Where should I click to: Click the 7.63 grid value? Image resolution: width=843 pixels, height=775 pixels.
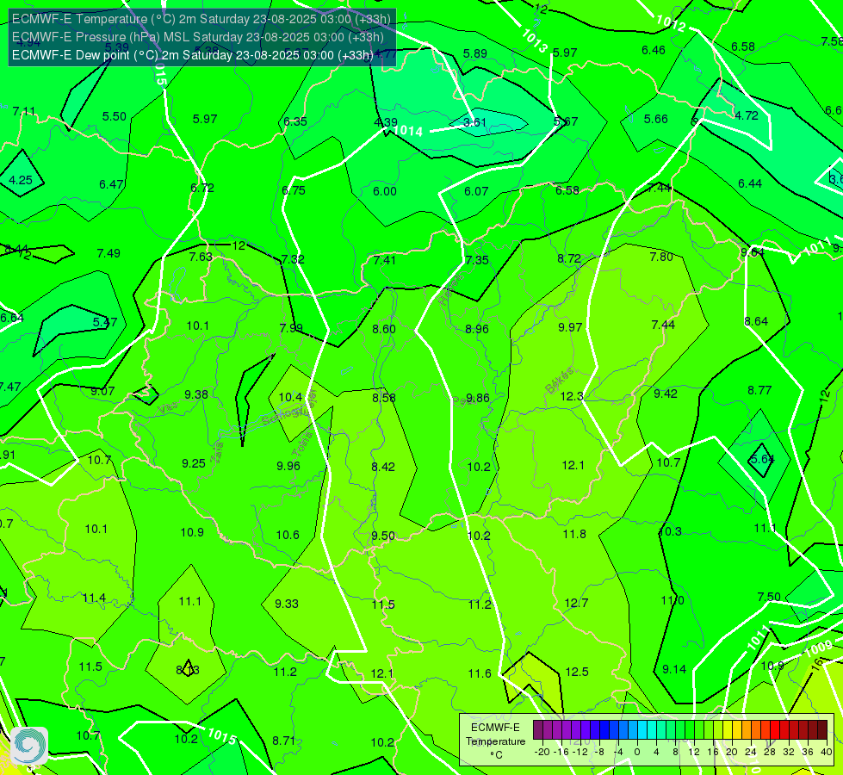click(x=201, y=257)
